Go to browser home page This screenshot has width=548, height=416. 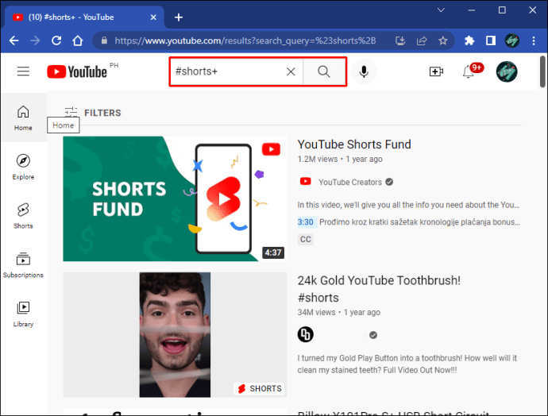[x=78, y=40]
